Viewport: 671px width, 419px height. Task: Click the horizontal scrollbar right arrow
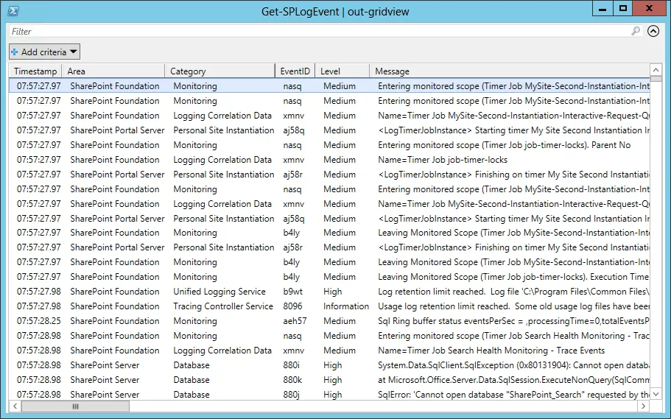pyautogui.click(x=644, y=406)
